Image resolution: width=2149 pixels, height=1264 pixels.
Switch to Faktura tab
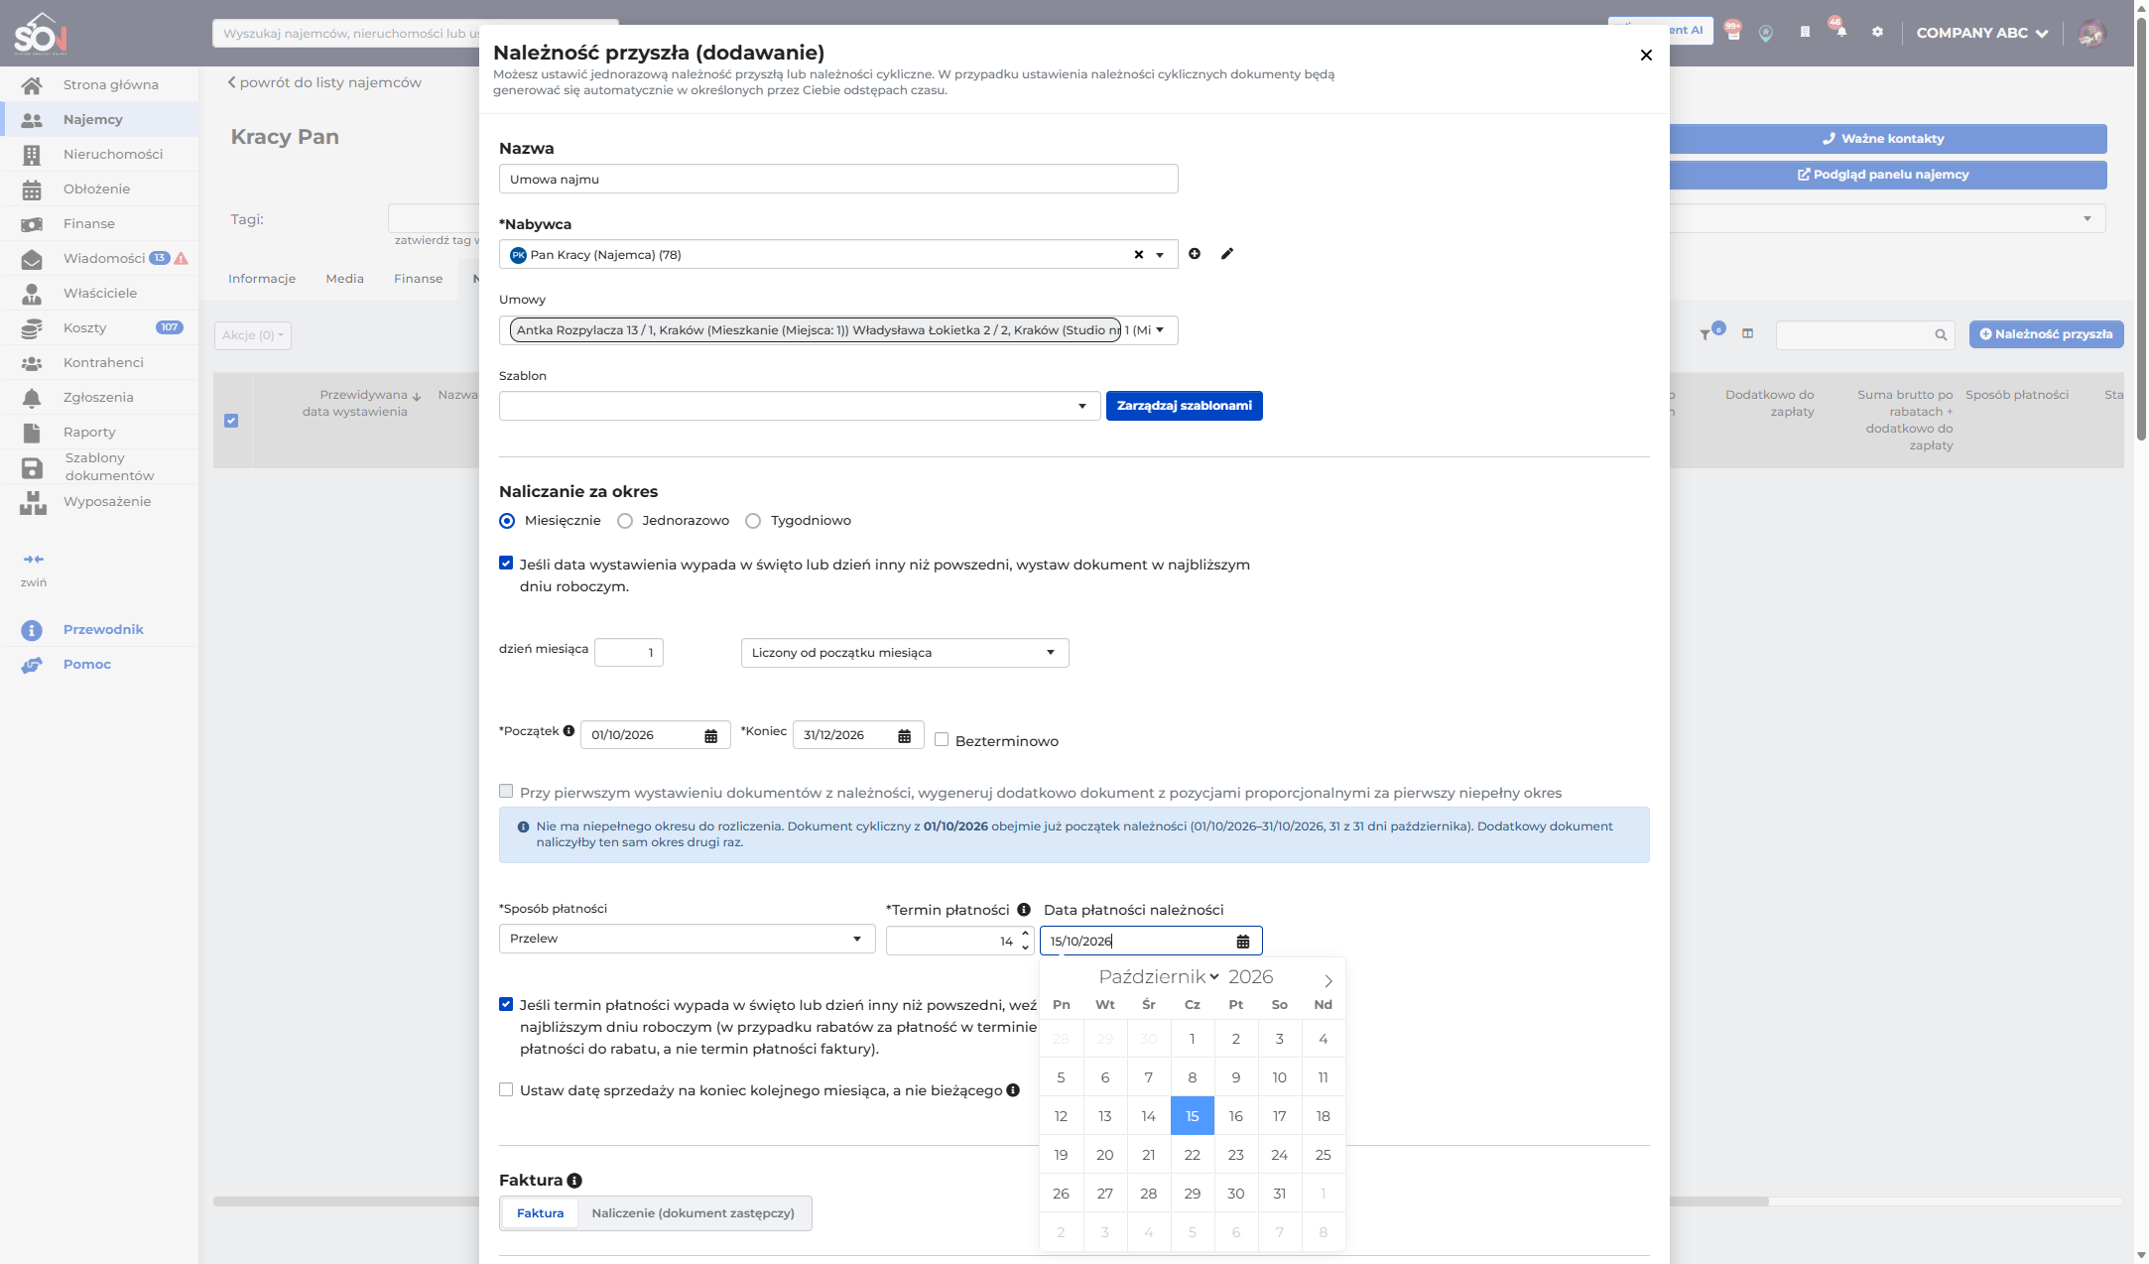(x=540, y=1213)
